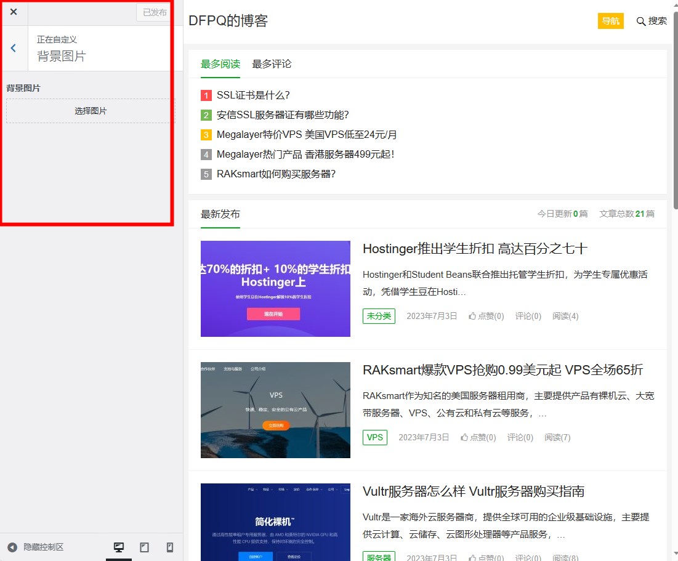The width and height of the screenshot is (678, 561).
Task: Click 阅读(7) on the RAKsmart post
Action: [x=557, y=437]
